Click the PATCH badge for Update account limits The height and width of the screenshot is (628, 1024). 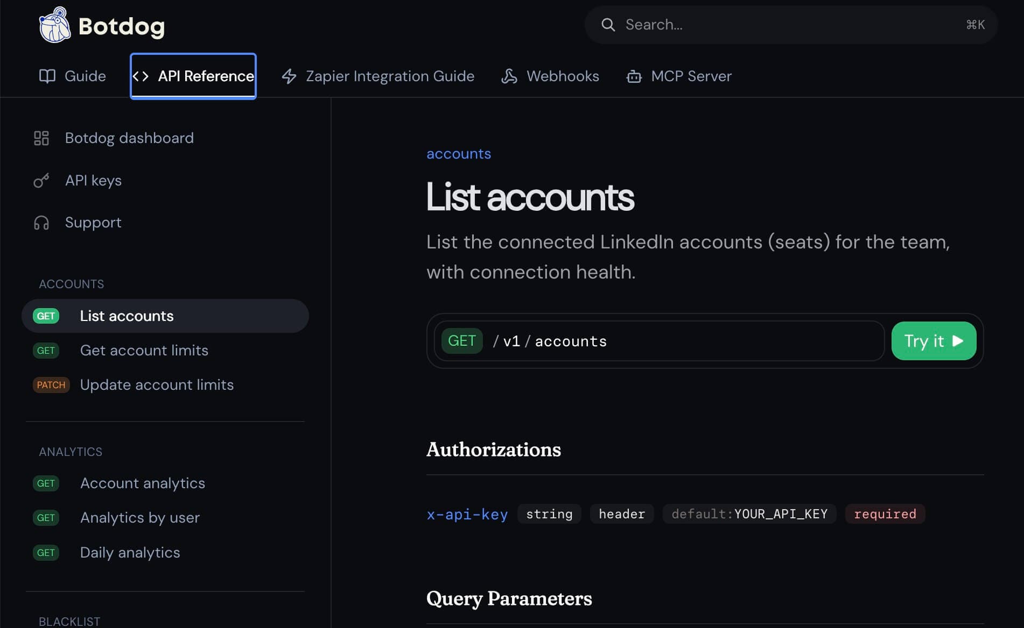(51, 385)
